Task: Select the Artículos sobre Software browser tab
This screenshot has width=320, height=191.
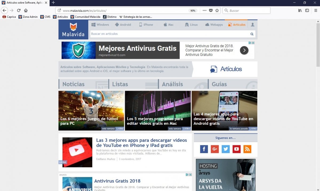Action: (x=25, y=3)
